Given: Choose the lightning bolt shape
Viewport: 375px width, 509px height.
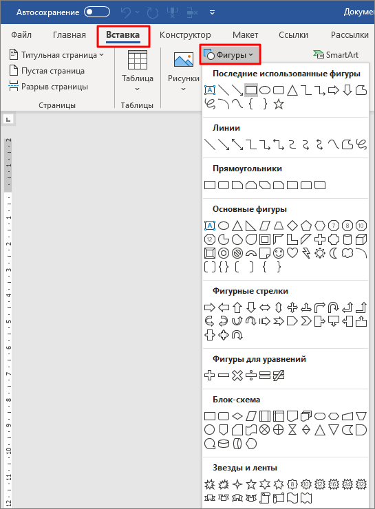Looking at the screenshot, I should coord(306,253).
